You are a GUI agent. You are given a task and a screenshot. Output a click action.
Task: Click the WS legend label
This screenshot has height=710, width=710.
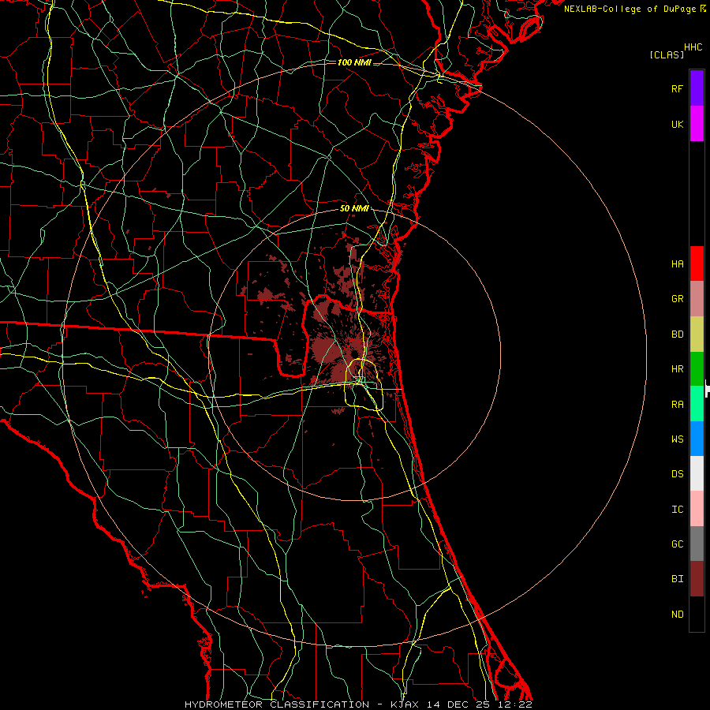coord(677,439)
